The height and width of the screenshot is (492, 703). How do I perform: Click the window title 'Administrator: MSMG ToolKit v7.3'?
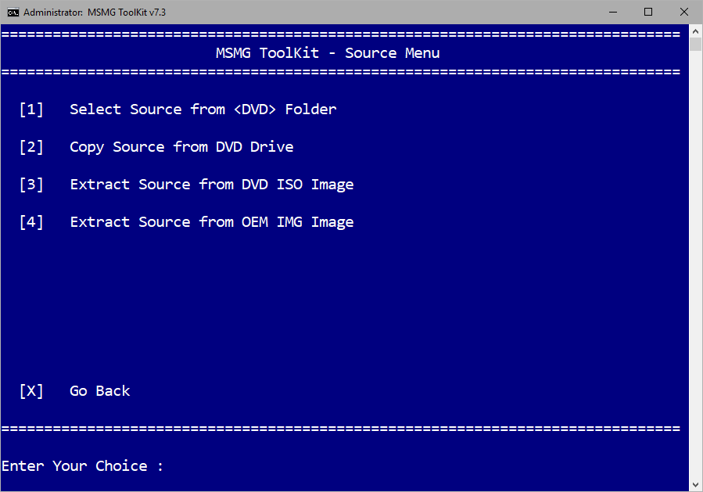point(95,13)
